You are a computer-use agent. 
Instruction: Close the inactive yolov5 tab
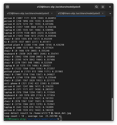point(52,13)
